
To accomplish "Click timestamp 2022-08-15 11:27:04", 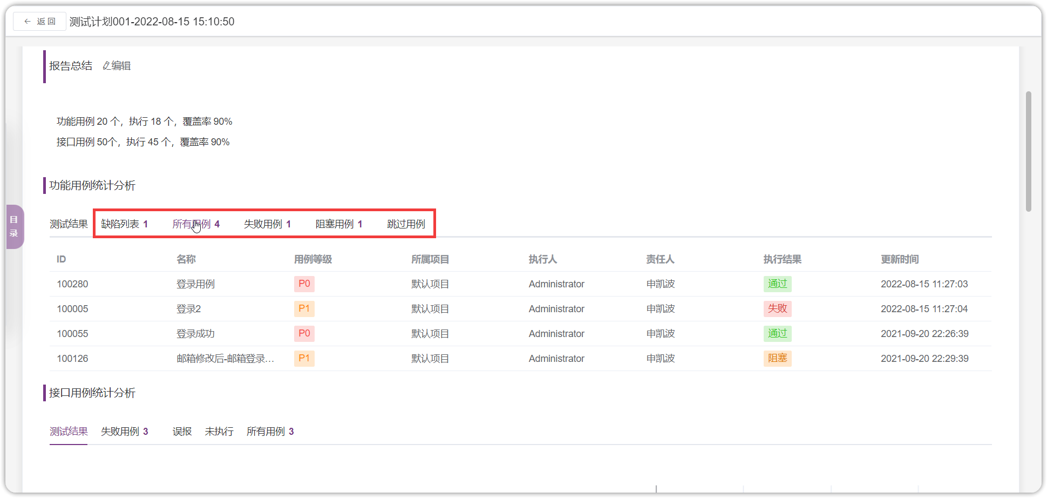I will (x=924, y=309).
